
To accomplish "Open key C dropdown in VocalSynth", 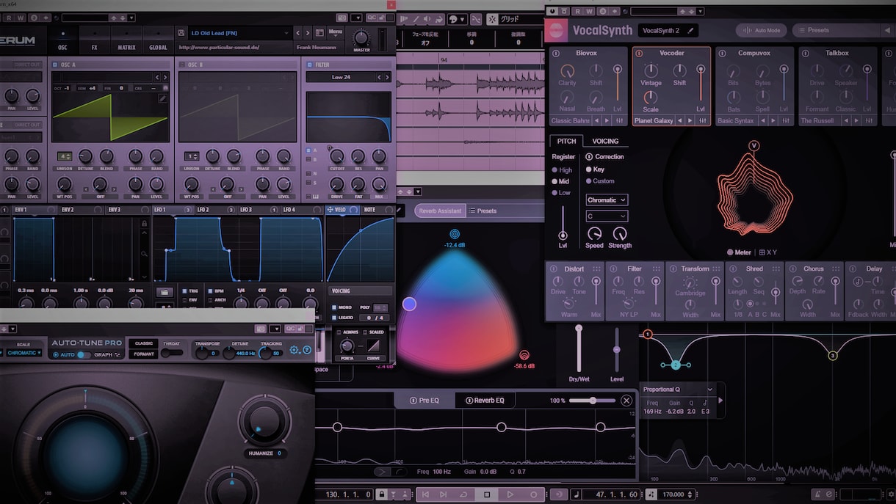I will tap(607, 216).
